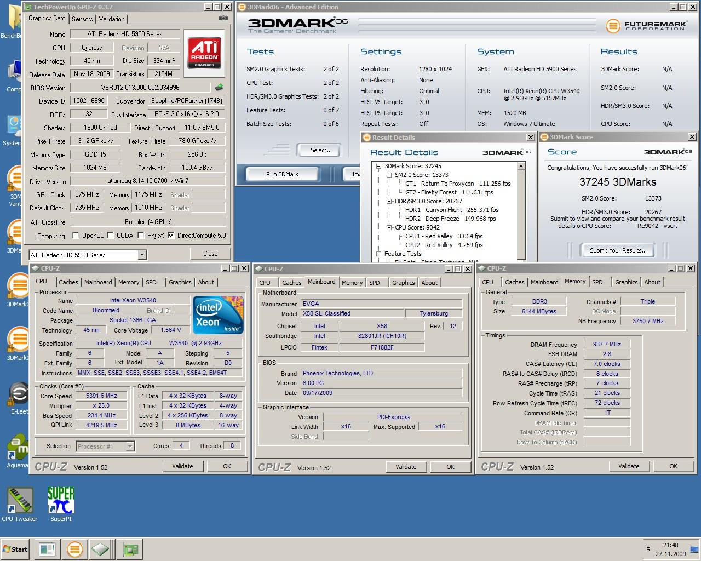The image size is (701, 561).
Task: Click the BIOS Version field in GPU-Z
Action: (140, 88)
